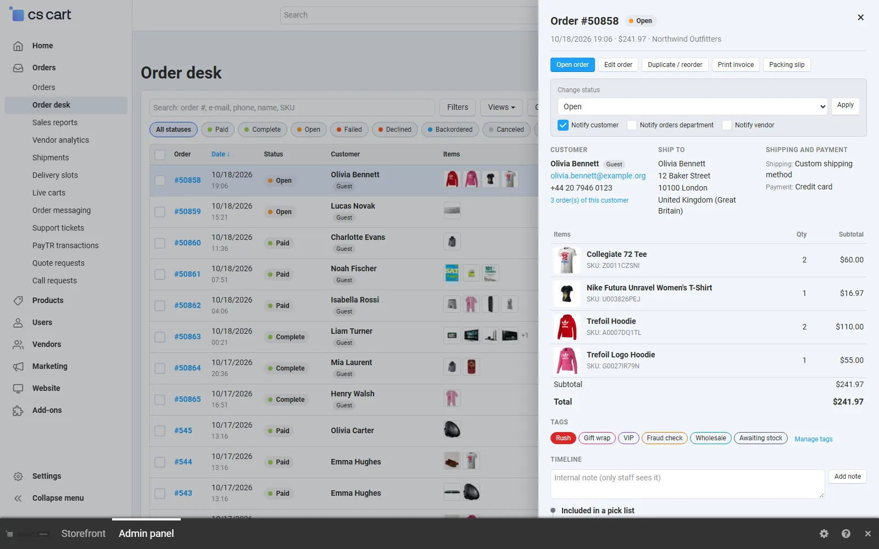The width and height of the screenshot is (879, 549).
Task: Close the bottom admin bar
Action: (867, 534)
